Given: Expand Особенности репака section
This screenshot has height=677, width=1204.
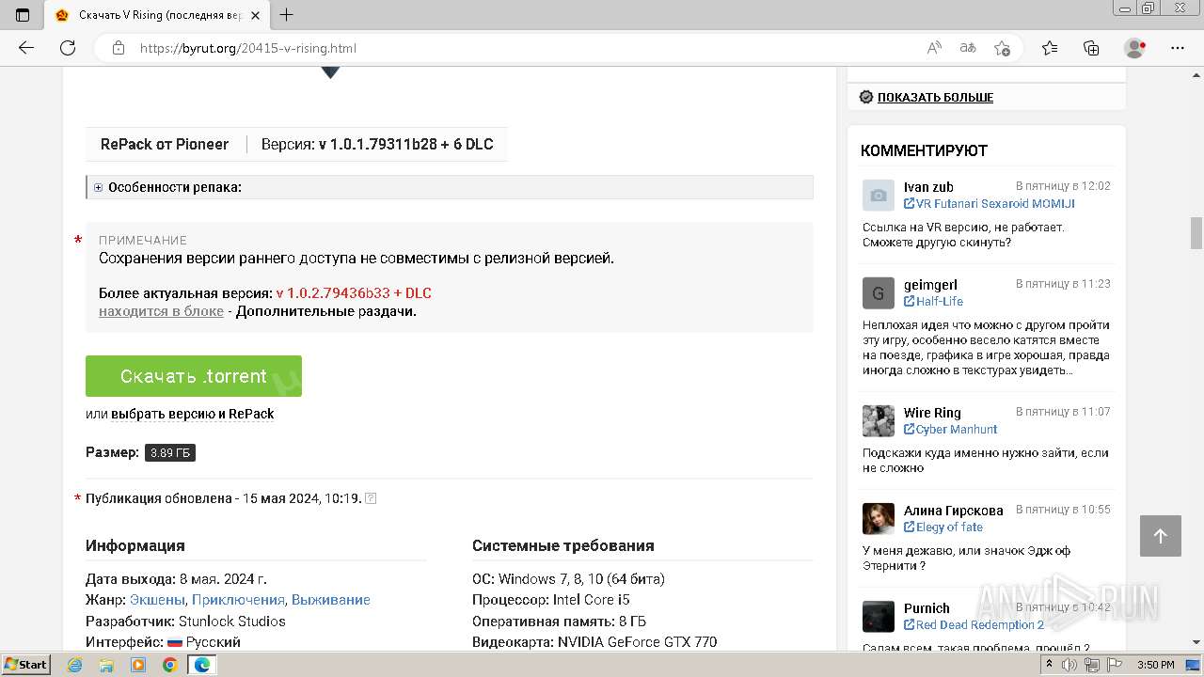Looking at the screenshot, I should [169, 187].
